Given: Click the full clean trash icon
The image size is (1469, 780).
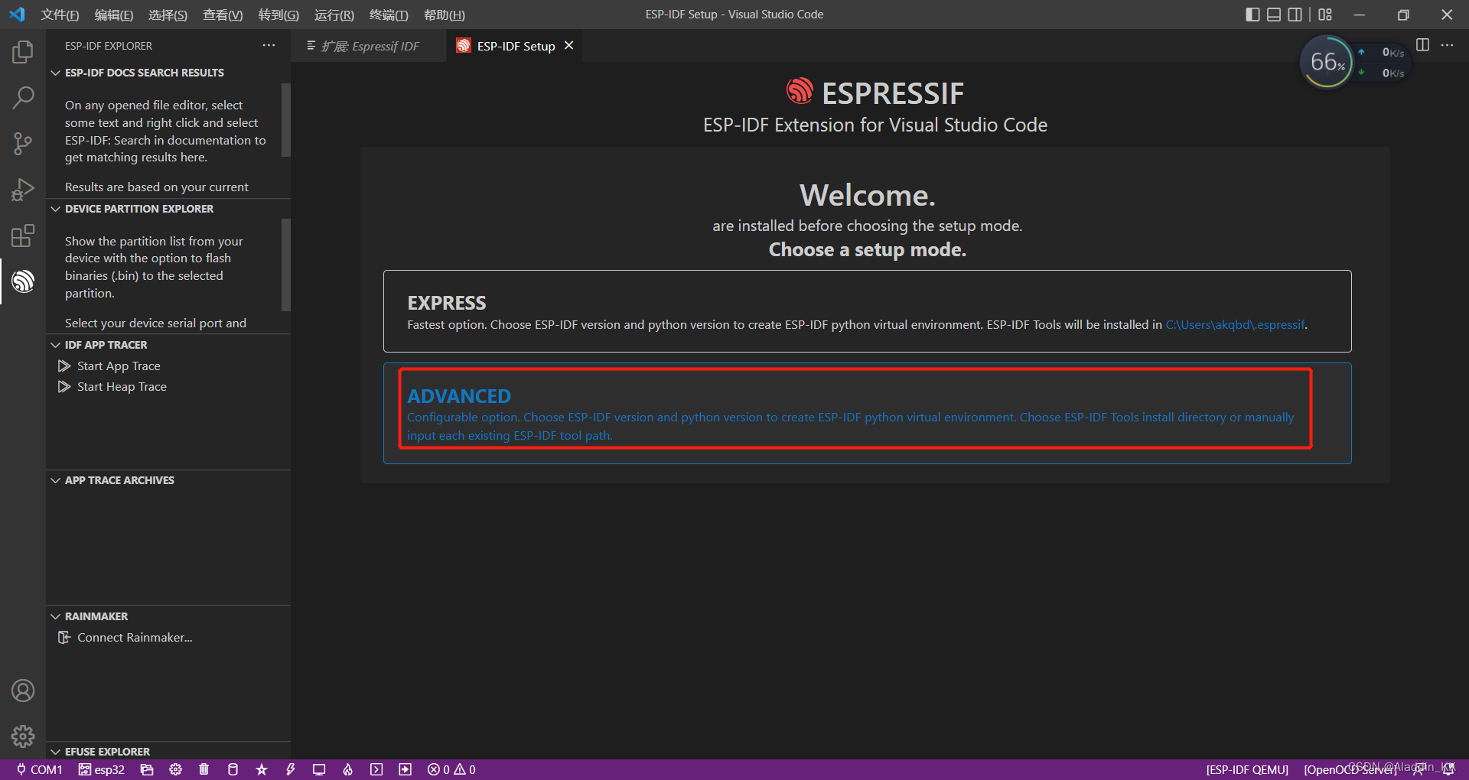Looking at the screenshot, I should 204,769.
